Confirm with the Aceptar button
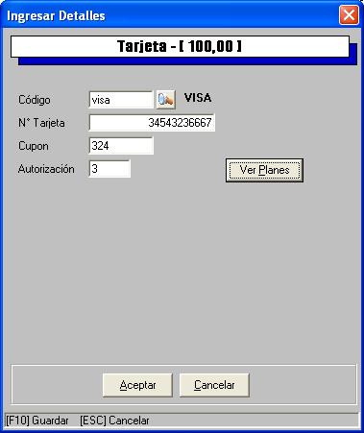 click(137, 385)
